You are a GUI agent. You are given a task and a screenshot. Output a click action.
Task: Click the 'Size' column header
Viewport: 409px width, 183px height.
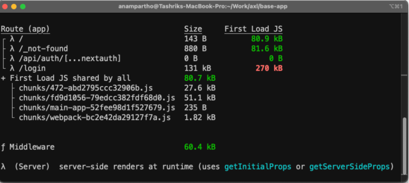(193, 29)
